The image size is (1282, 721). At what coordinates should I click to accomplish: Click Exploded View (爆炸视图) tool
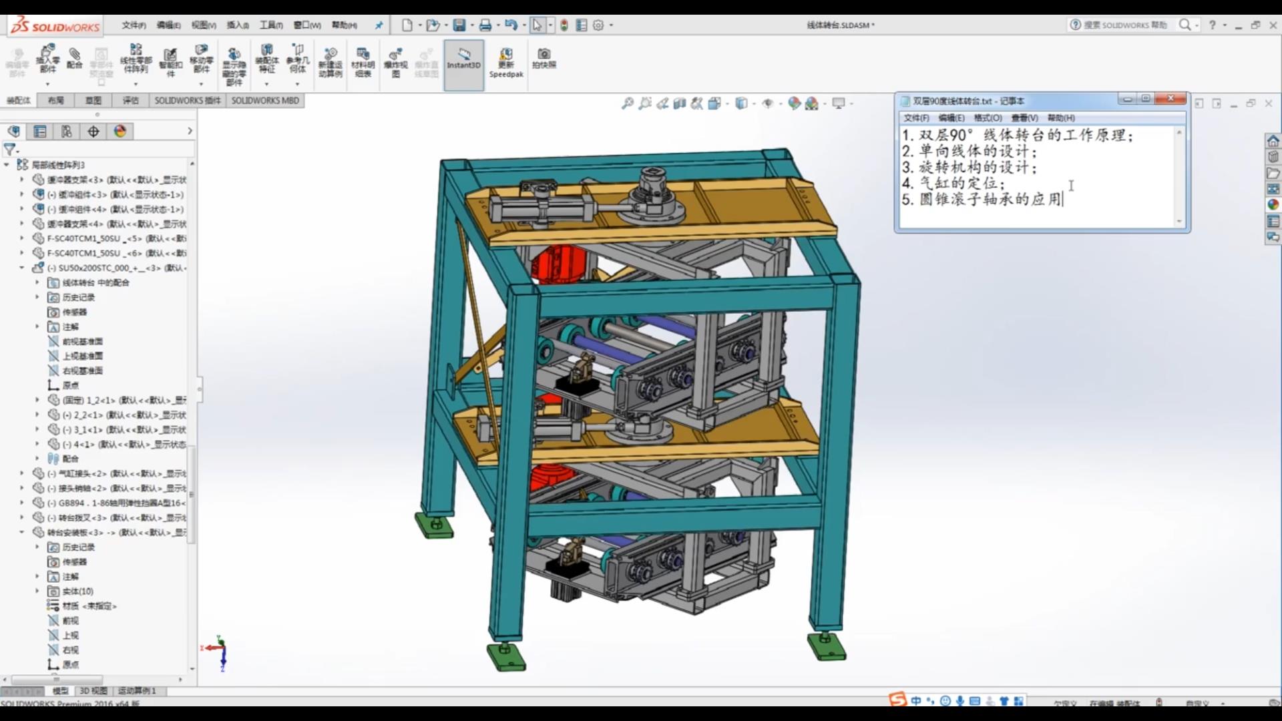395,63
